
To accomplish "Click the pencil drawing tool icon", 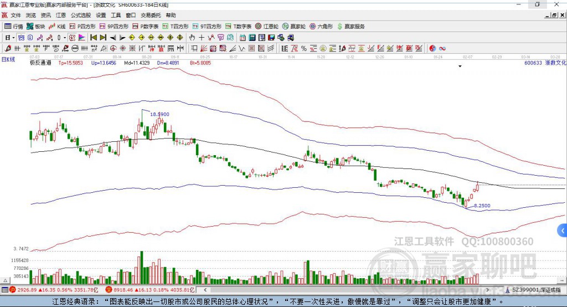I will click(8, 48).
